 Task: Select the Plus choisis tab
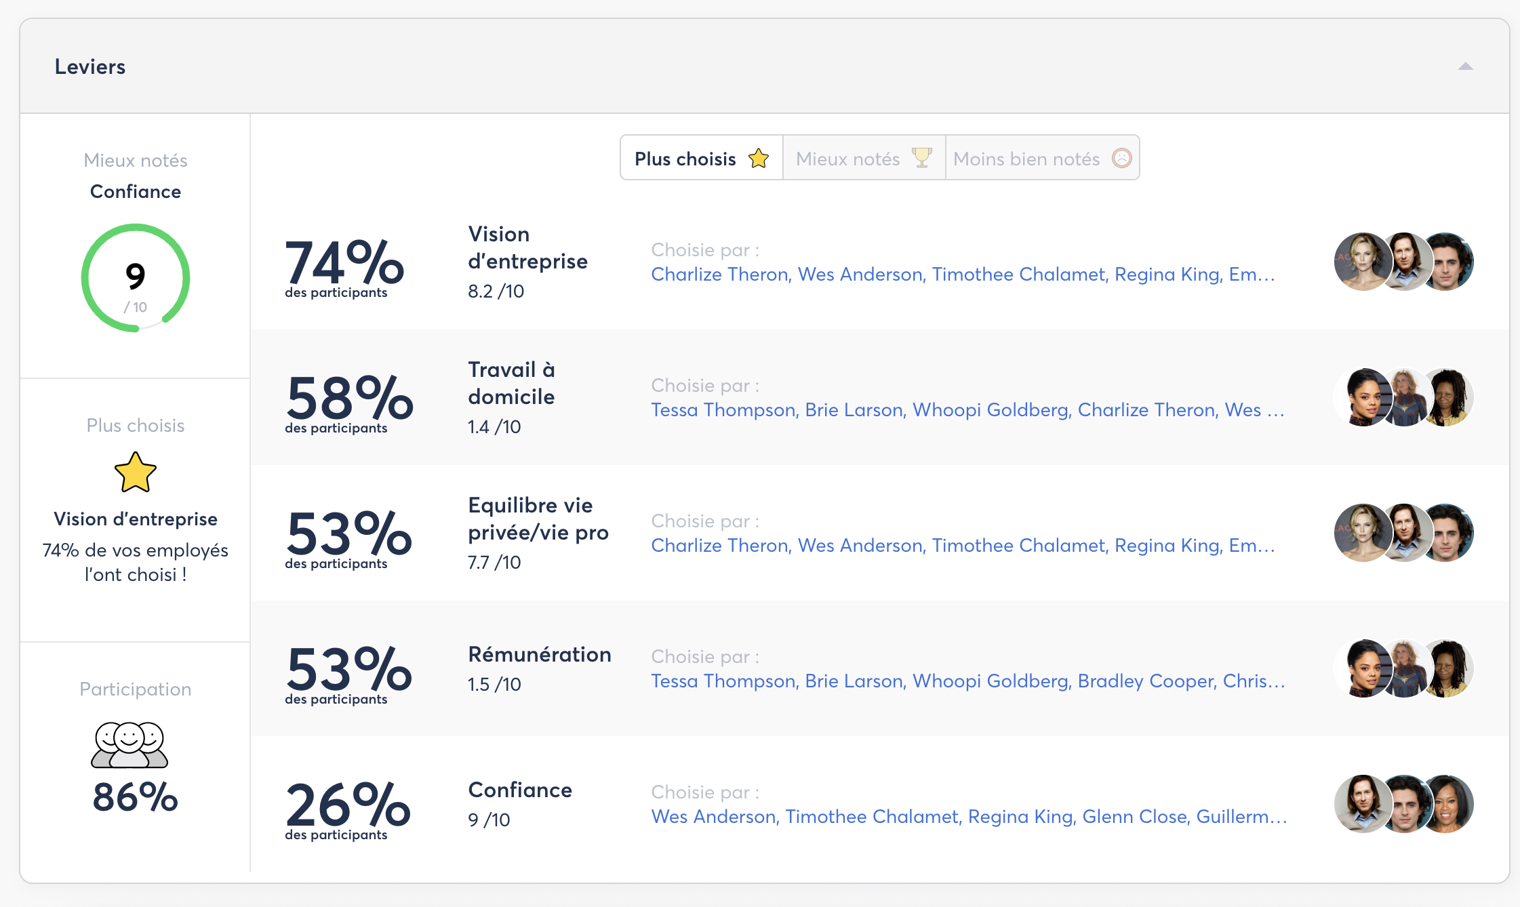[701, 159]
